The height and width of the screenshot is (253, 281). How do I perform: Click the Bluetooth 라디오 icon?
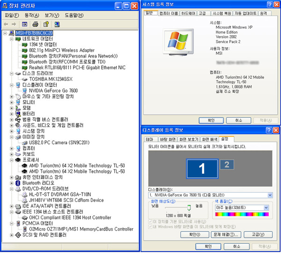point(18,183)
